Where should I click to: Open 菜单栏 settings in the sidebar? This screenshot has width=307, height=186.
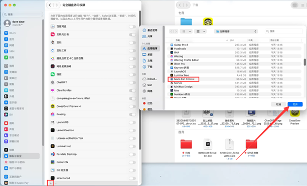tap(10, 78)
